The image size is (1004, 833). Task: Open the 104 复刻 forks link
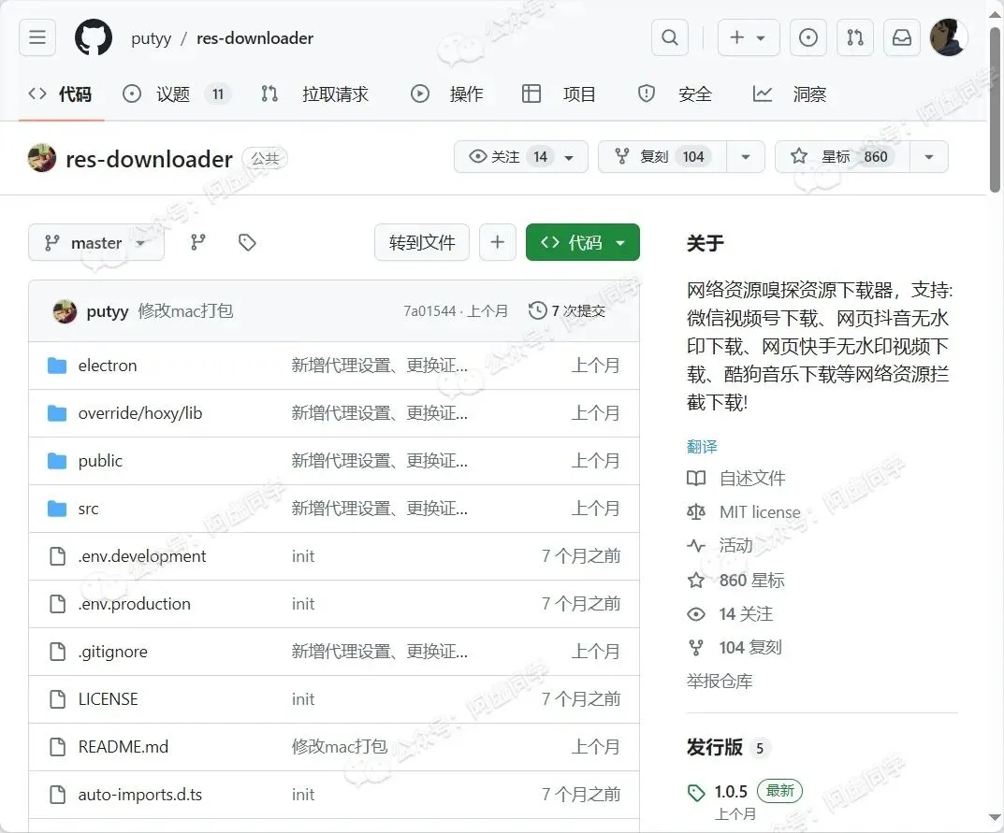[735, 648]
